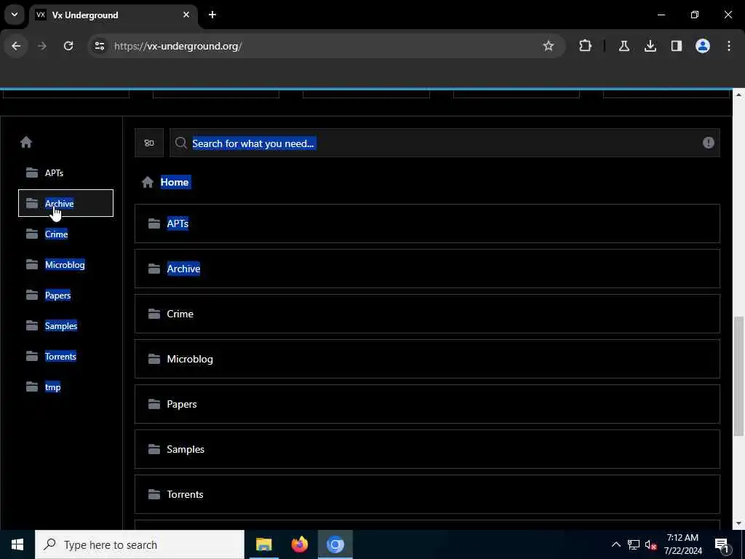Reload the page with the refresh button

point(68,46)
